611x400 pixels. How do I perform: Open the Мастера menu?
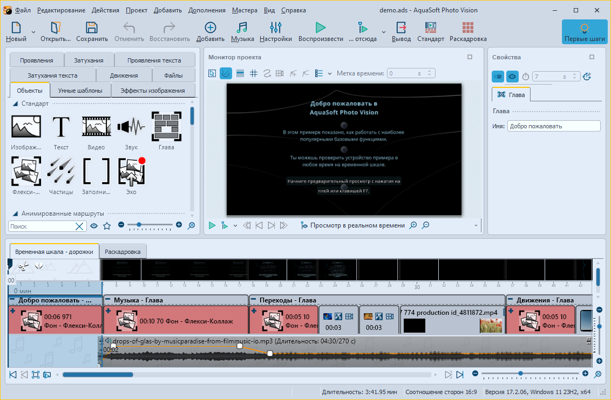click(245, 10)
